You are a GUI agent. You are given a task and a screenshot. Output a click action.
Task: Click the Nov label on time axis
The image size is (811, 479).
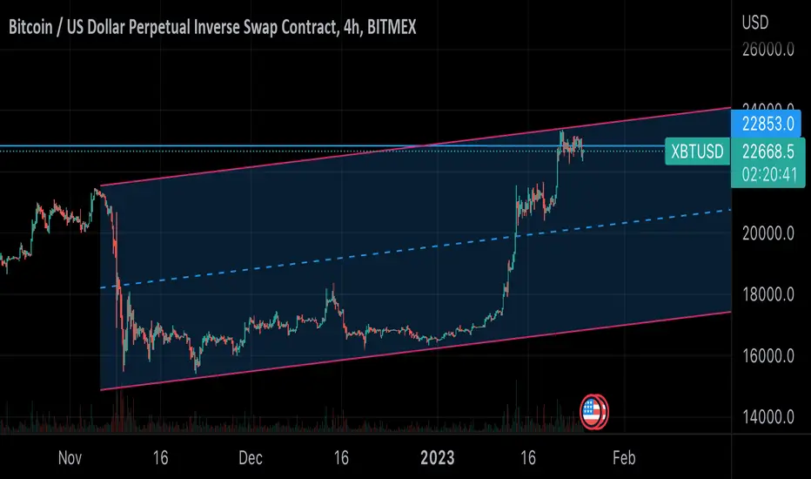70,458
